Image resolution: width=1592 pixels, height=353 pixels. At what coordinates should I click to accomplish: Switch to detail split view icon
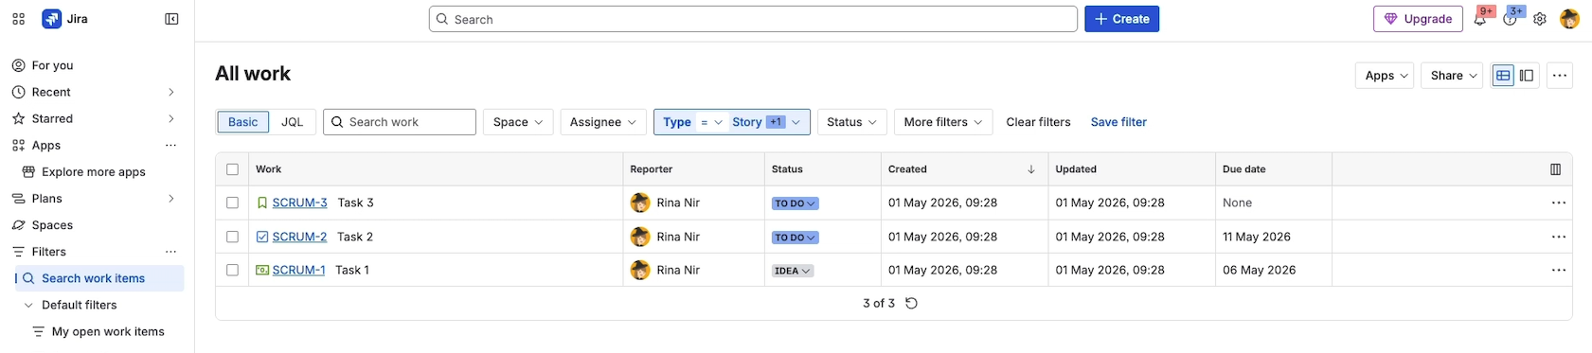point(1527,76)
